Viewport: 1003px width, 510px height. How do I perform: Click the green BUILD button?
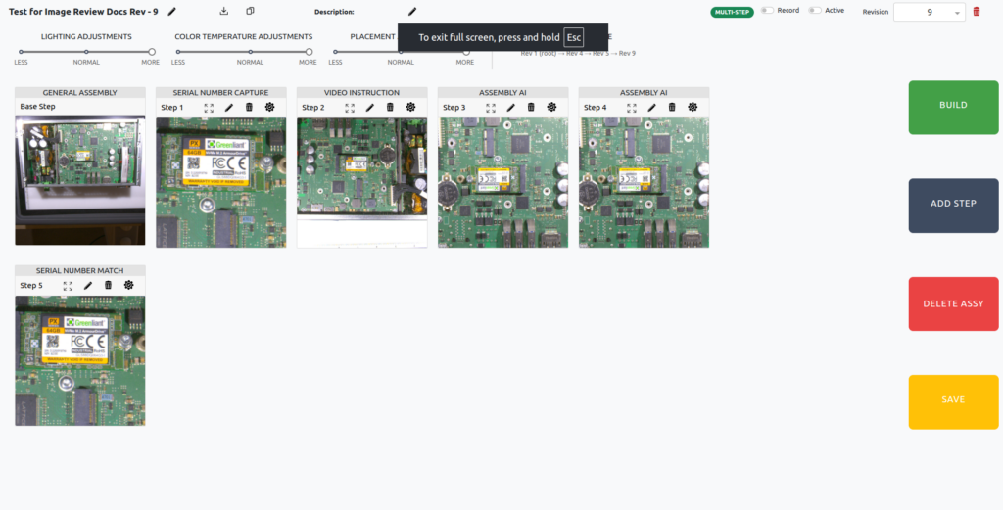953,107
